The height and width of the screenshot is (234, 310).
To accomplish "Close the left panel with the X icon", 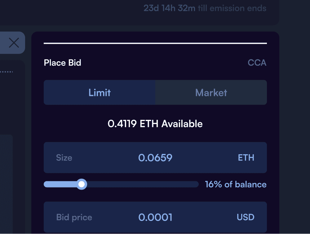I will coord(14,43).
